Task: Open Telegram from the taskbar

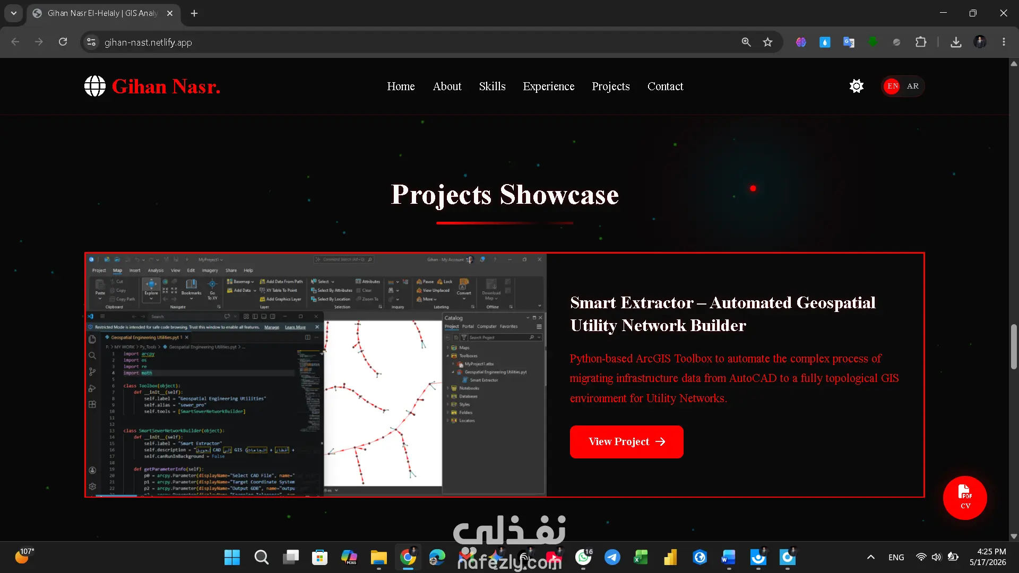Action: point(612,558)
